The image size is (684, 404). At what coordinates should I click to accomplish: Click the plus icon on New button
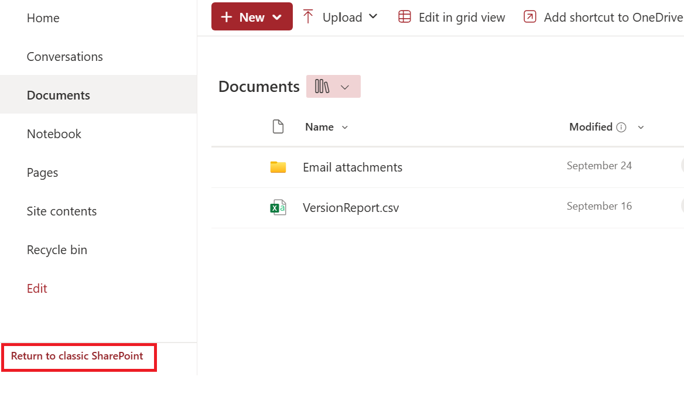(227, 17)
